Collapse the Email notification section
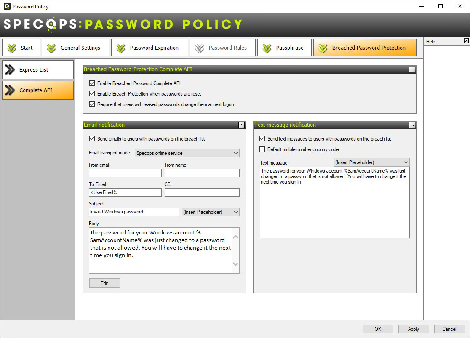 [241, 125]
